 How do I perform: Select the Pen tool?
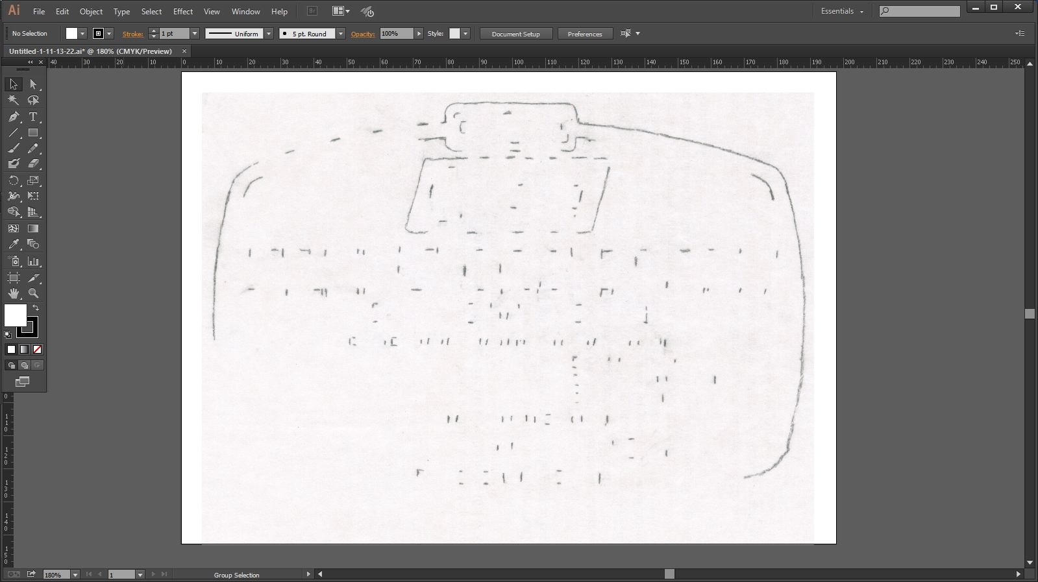click(x=14, y=117)
